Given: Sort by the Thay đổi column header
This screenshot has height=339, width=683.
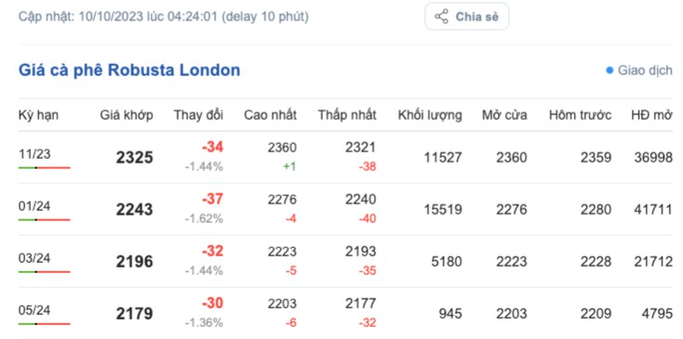Looking at the screenshot, I should [x=198, y=115].
